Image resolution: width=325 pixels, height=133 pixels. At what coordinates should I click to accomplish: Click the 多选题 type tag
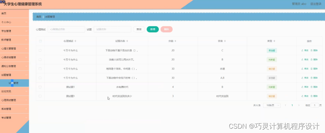272,78
